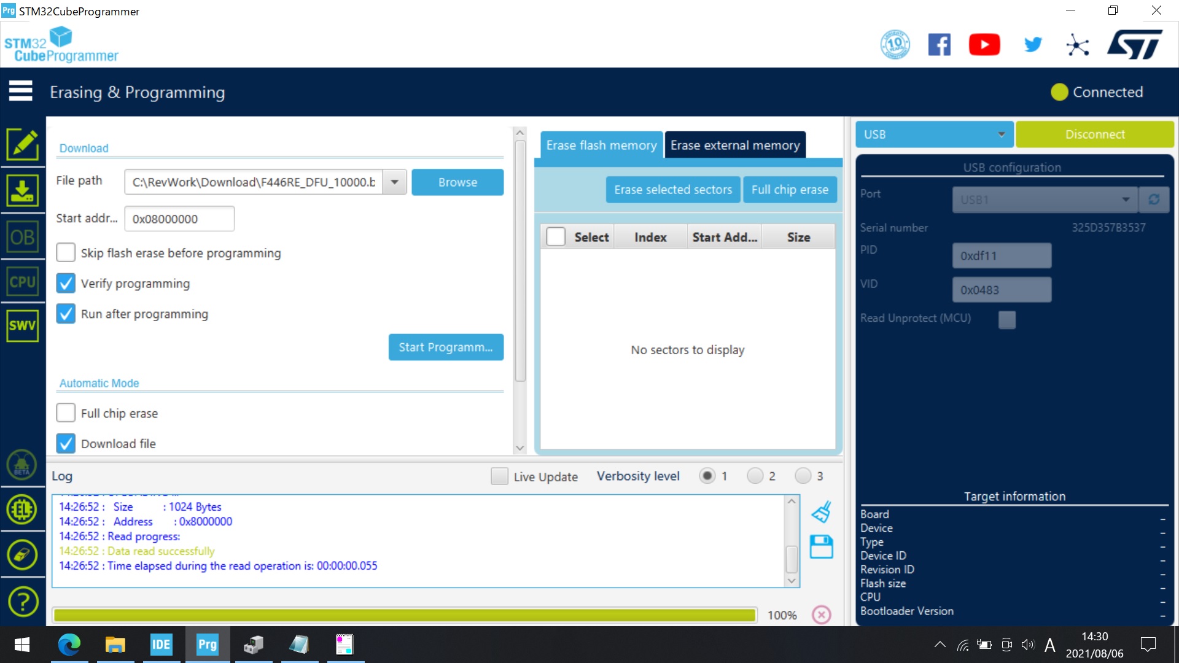Switch to Erase flash memory tab

click(x=601, y=145)
